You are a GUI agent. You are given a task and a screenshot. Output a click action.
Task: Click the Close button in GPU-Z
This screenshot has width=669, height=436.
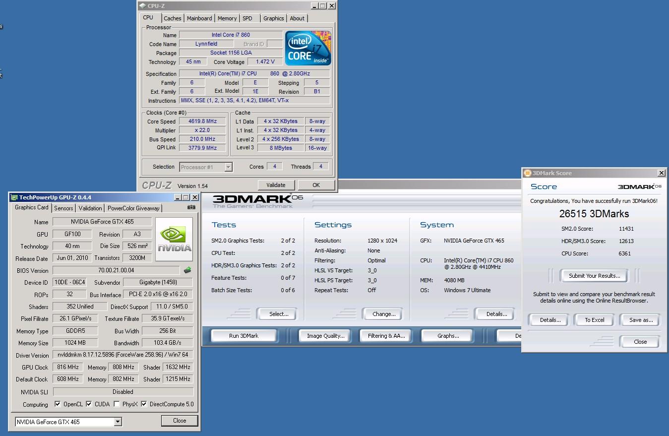(180, 421)
